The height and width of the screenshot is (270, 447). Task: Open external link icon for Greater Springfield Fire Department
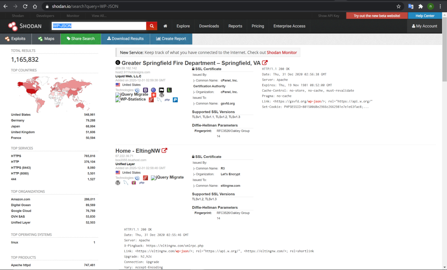265,63
